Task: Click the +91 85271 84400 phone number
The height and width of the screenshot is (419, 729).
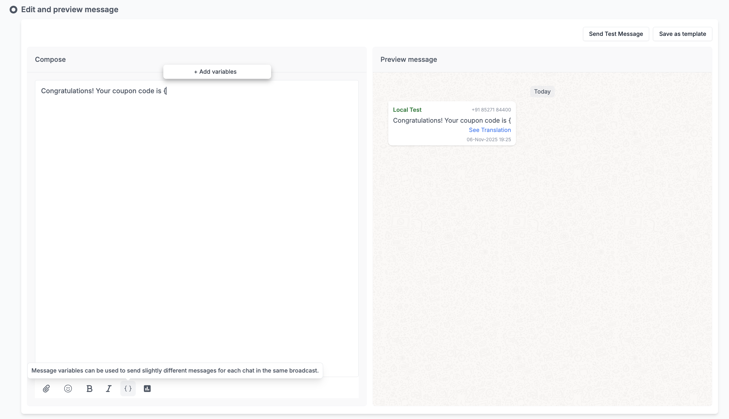Action: point(491,110)
